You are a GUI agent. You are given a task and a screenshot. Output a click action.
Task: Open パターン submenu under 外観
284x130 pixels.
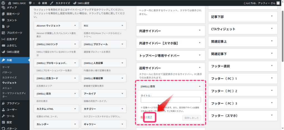coord(7,72)
